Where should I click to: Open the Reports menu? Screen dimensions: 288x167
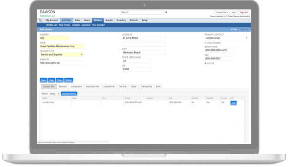[x=134, y=20]
